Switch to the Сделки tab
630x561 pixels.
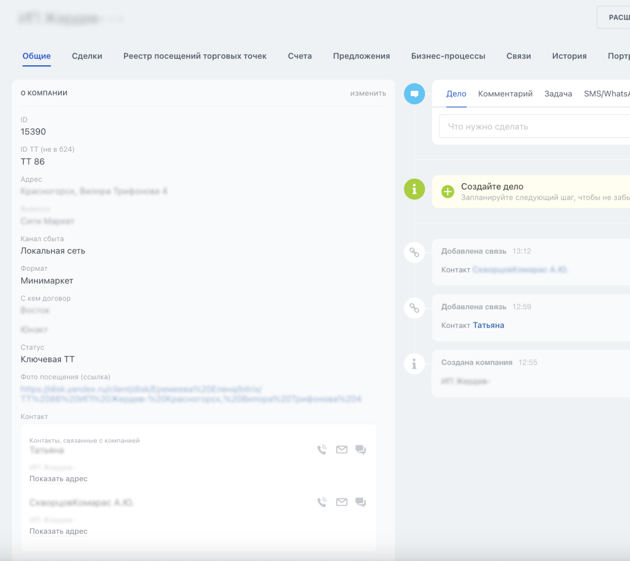point(87,56)
